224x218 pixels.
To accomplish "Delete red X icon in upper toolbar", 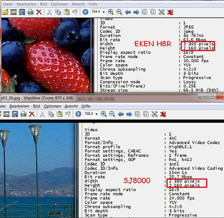I will point(39,12).
